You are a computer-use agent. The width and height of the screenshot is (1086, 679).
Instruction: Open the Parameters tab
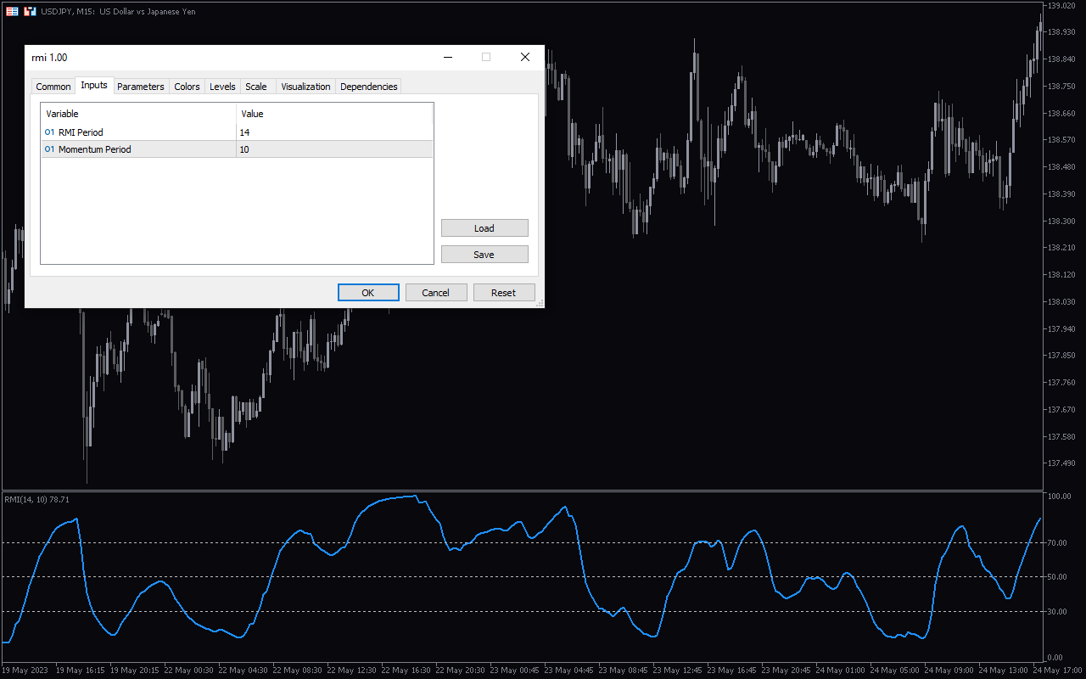141,87
